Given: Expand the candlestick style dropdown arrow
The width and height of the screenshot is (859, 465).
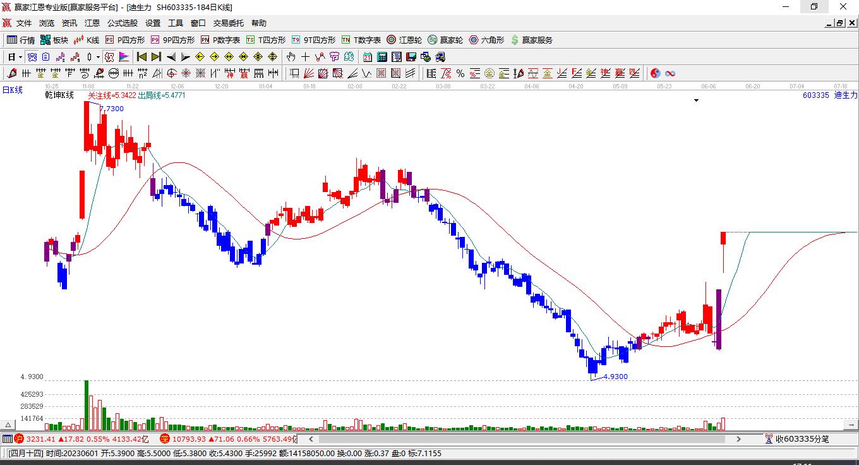Looking at the screenshot, I should coord(98,57).
